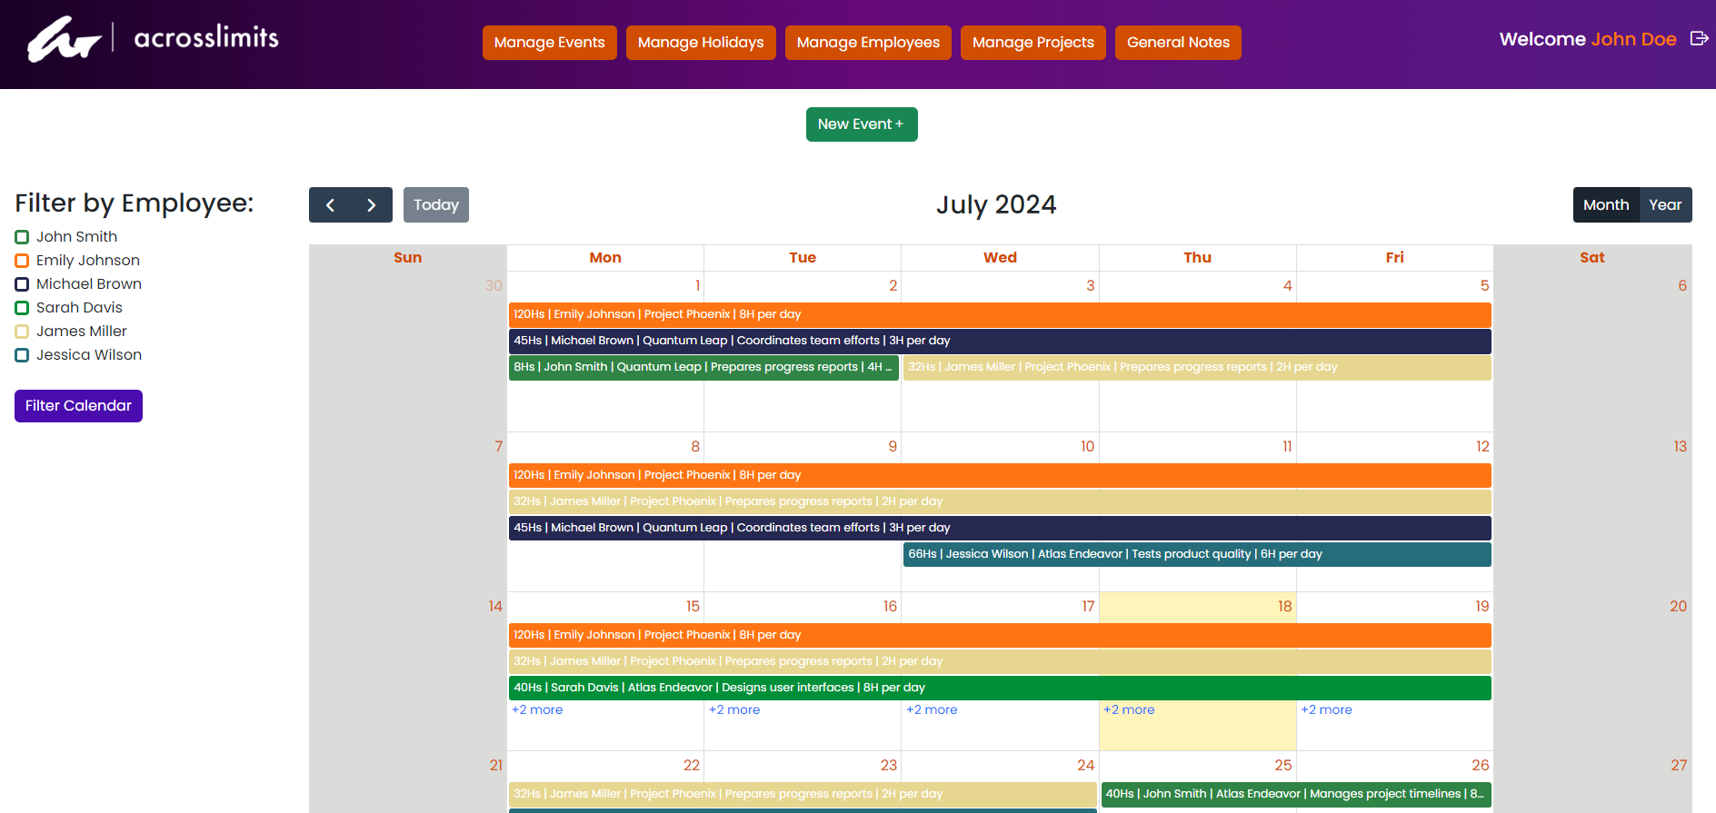Expand +2 more events on Monday 15
The height and width of the screenshot is (813, 1716).
[x=537, y=709]
